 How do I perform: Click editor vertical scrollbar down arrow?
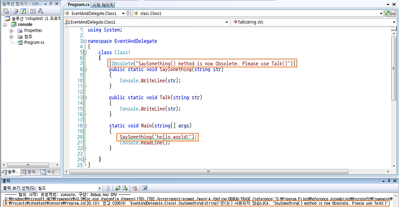(393, 166)
